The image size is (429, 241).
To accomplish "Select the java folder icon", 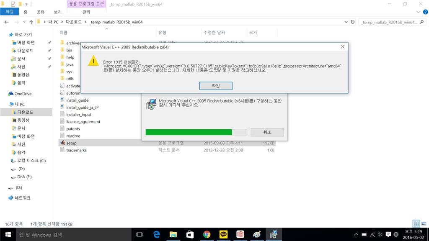I will tap(62, 64).
